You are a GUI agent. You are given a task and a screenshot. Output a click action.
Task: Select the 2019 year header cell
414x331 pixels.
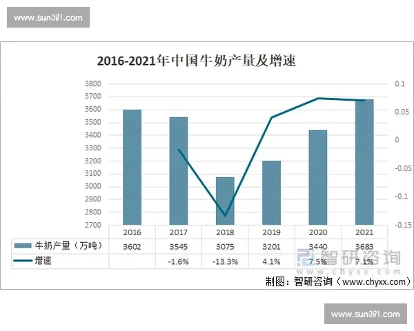(271, 232)
